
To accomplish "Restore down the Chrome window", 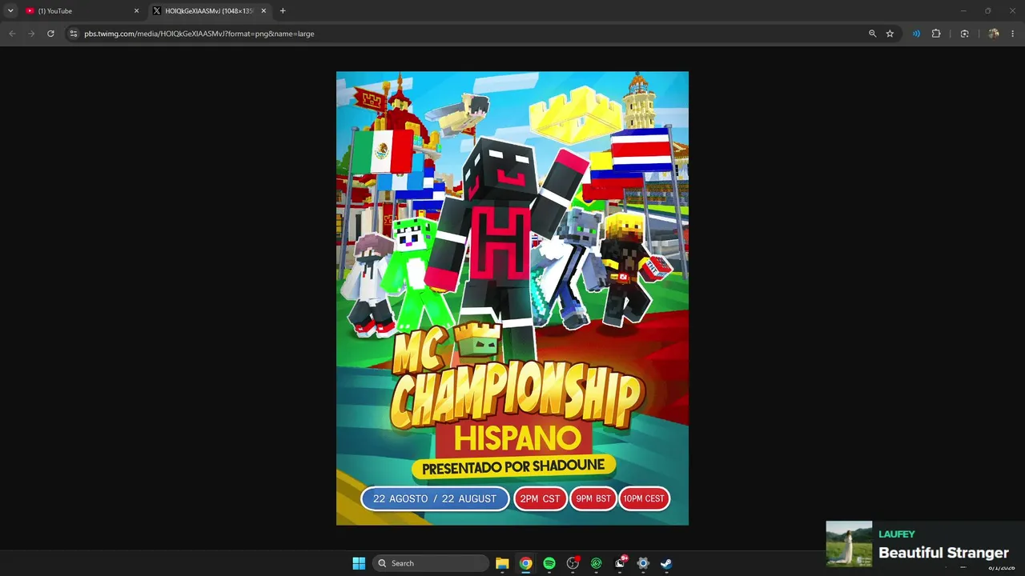I will click(x=988, y=10).
